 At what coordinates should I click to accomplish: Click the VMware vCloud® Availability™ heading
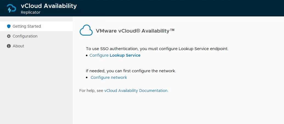click(x=135, y=31)
